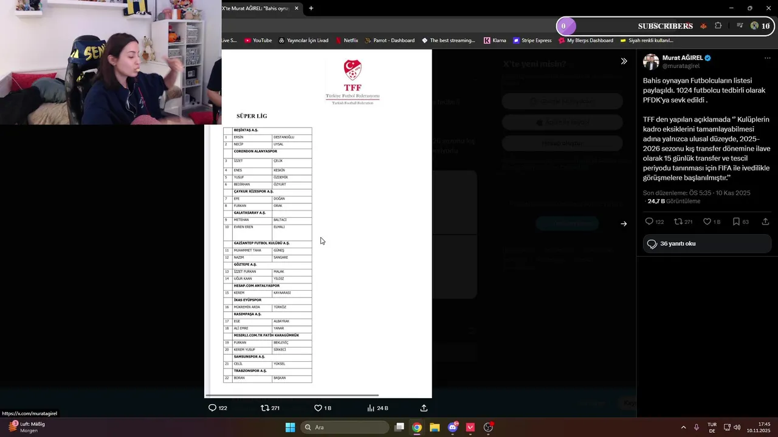Click the taskbar Ara search box
Image resolution: width=778 pixels, height=437 pixels.
pyautogui.click(x=345, y=427)
